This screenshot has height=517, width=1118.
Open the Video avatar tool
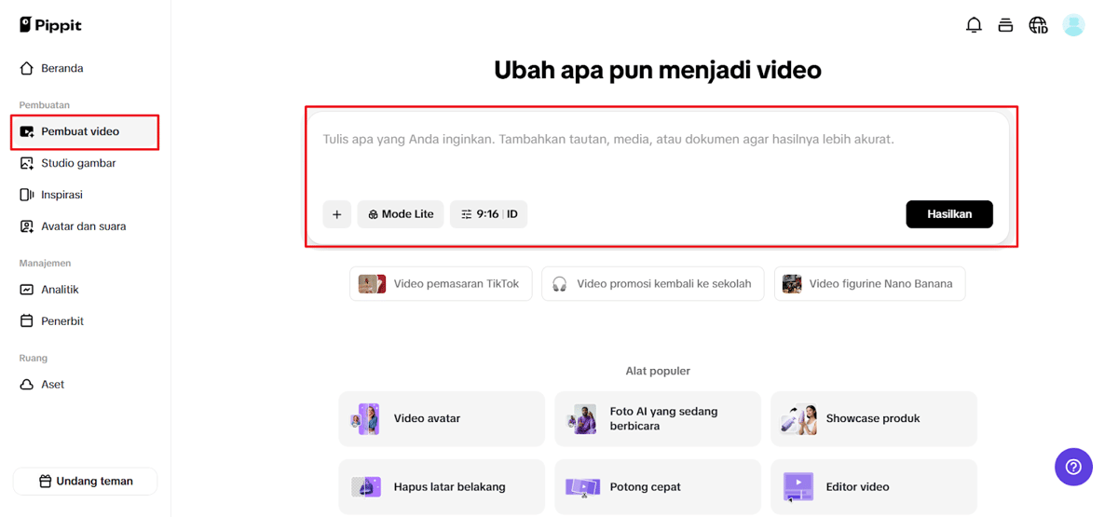pos(441,418)
